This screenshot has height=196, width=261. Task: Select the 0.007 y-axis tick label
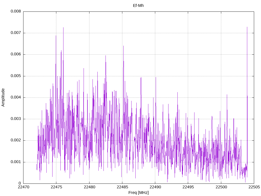tap(16, 33)
